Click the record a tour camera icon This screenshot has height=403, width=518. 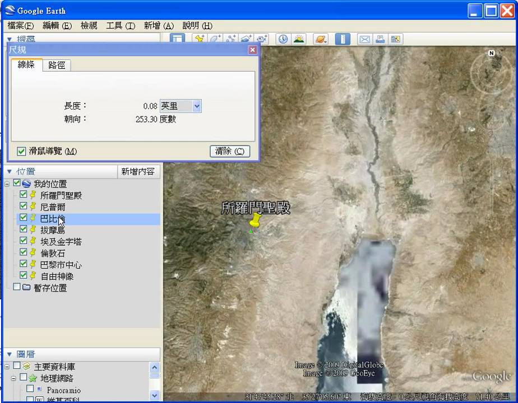[x=262, y=39]
